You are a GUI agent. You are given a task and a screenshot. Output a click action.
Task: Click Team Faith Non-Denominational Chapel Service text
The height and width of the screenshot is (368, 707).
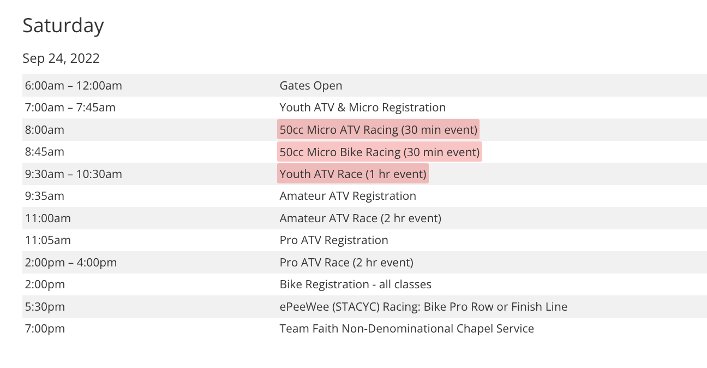click(x=406, y=329)
